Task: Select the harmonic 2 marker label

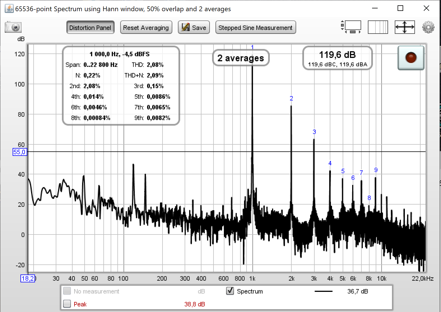Action: 291,98
